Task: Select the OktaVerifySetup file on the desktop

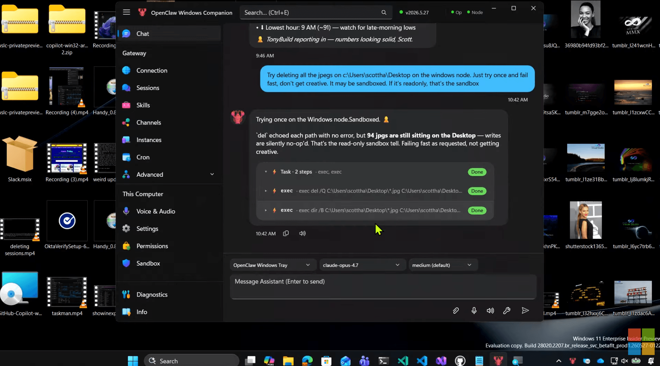Action: pyautogui.click(x=67, y=225)
